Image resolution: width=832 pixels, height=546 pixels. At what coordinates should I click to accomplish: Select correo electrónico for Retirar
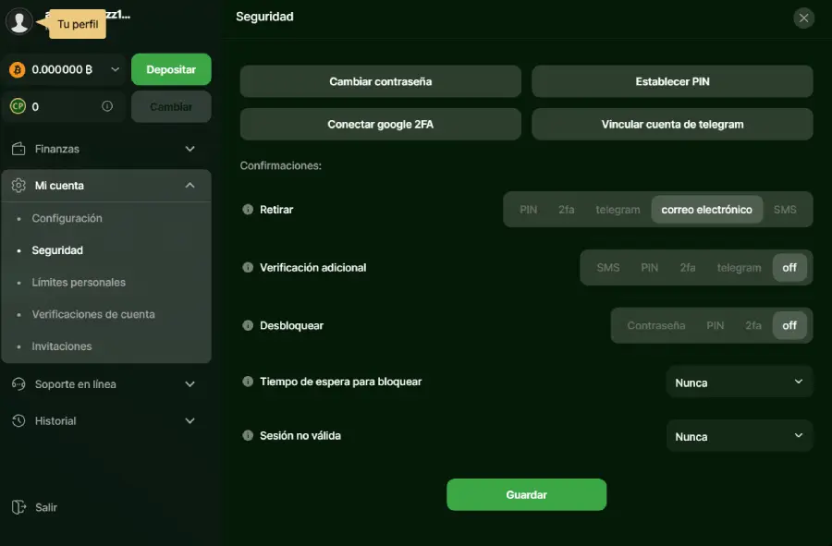(x=707, y=210)
